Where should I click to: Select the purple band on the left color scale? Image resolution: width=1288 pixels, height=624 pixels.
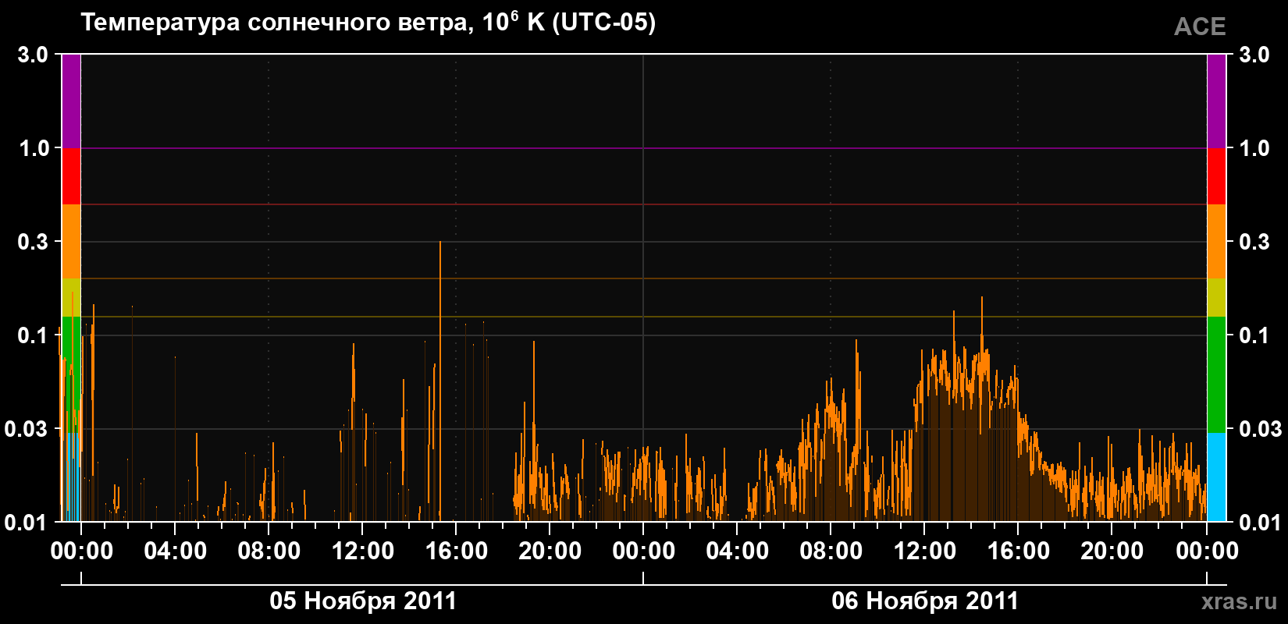point(71,101)
